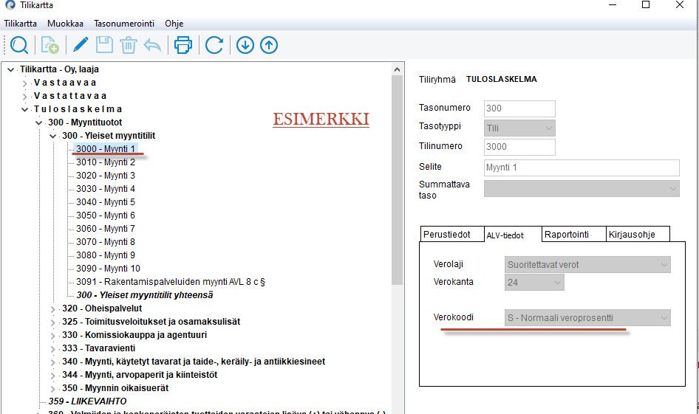Open the Verokanta dropdown

pyautogui.click(x=534, y=282)
